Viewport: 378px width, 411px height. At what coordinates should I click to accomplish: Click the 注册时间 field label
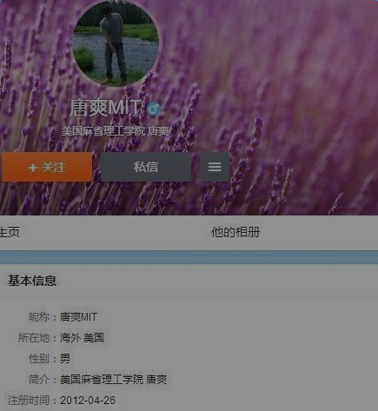coord(29,401)
